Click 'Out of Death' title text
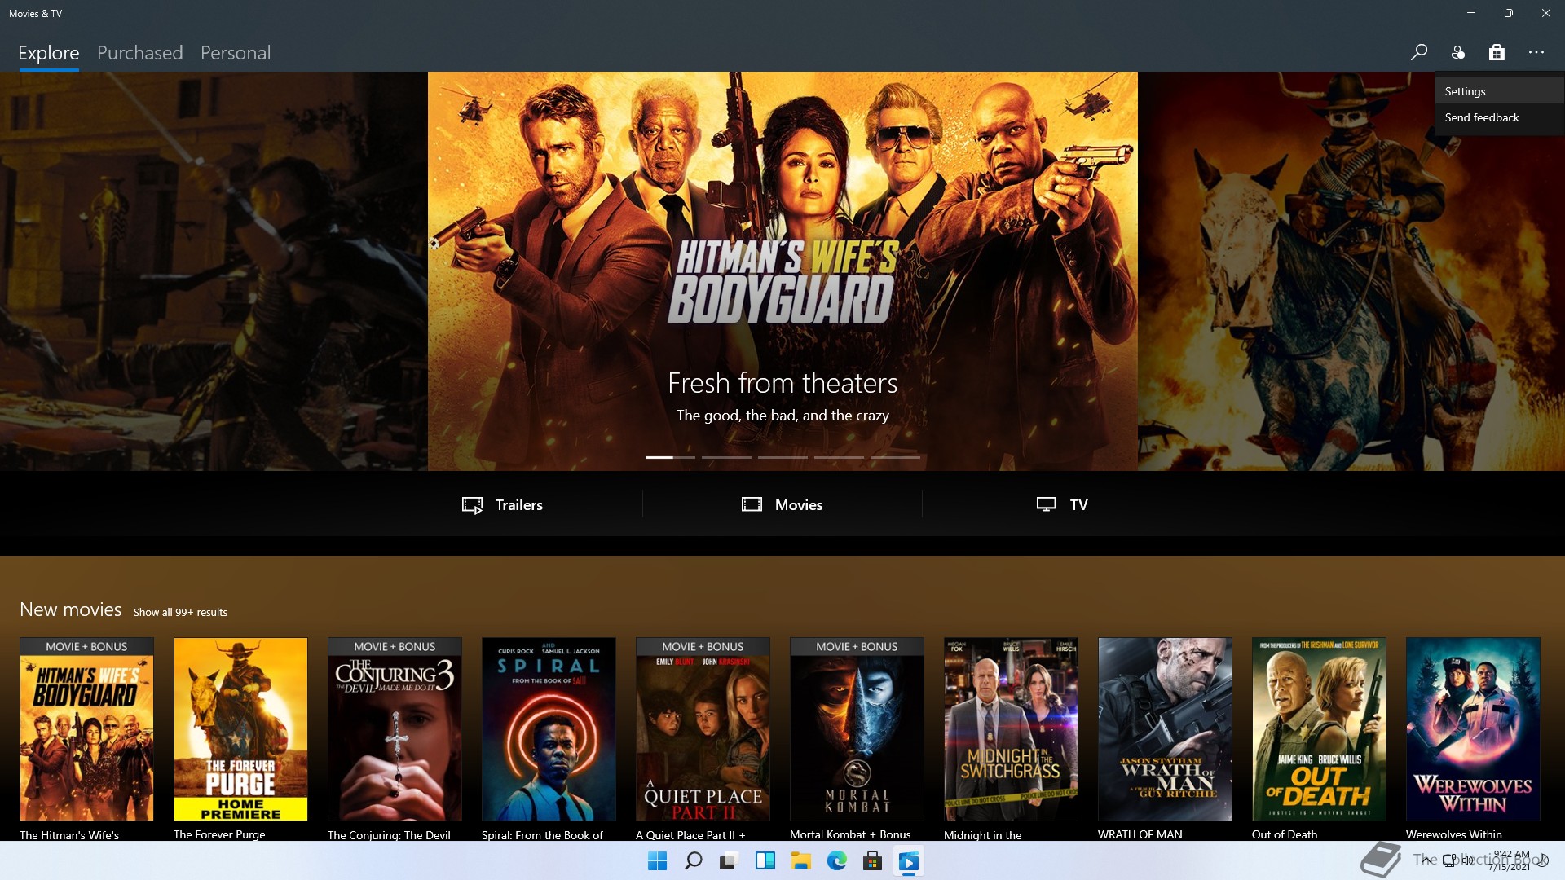This screenshot has width=1565, height=880. click(x=1285, y=834)
